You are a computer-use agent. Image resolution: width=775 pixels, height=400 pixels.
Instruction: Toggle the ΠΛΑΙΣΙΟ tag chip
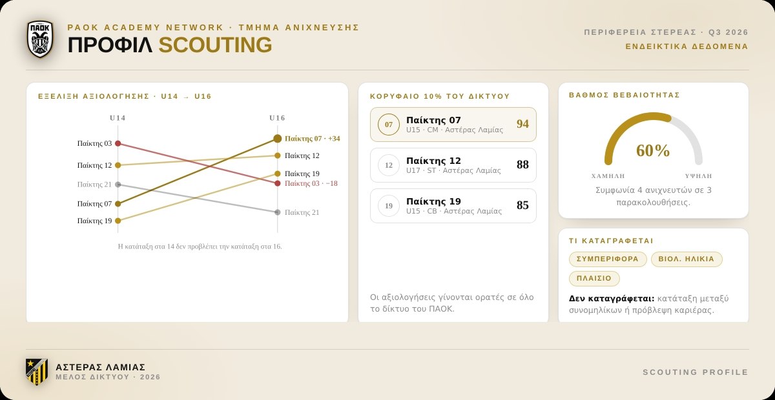pyautogui.click(x=594, y=279)
